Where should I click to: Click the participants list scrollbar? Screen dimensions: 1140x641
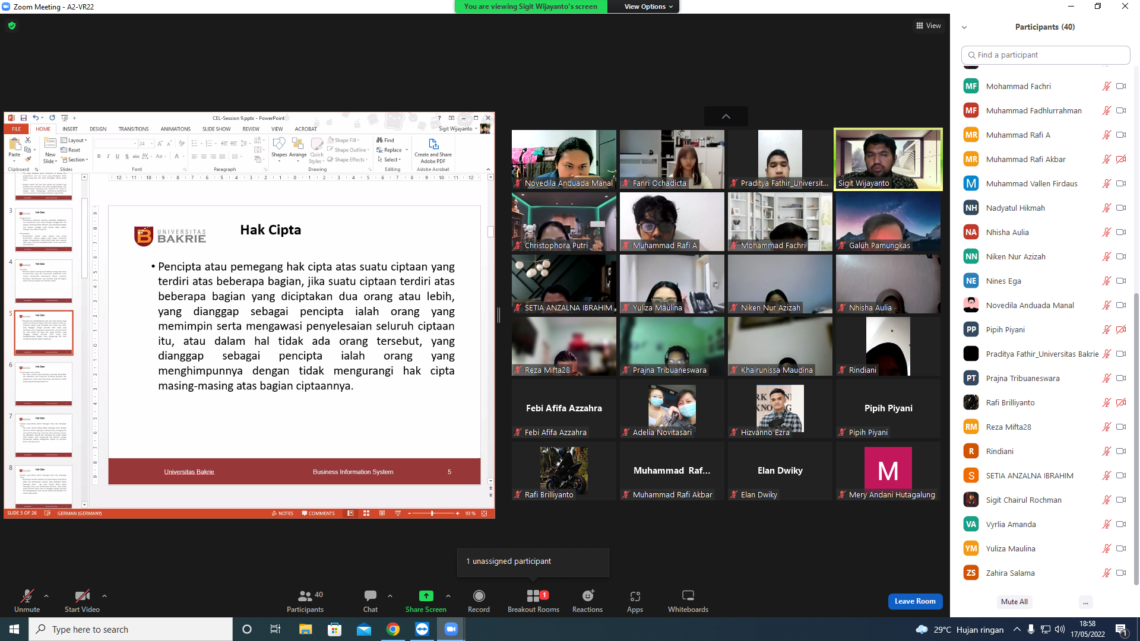coord(1136,439)
